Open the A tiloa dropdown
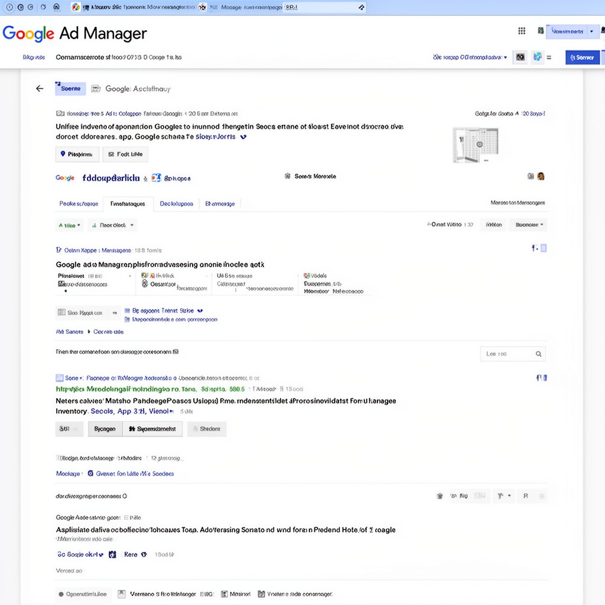The image size is (605, 605). pyautogui.click(x=69, y=225)
